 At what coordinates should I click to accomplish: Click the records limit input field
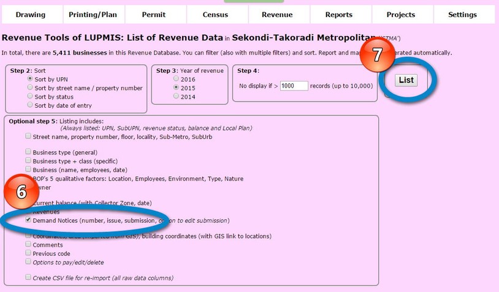coord(294,86)
